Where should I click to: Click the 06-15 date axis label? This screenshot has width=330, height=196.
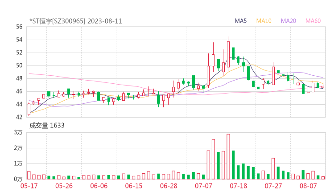point(134,186)
